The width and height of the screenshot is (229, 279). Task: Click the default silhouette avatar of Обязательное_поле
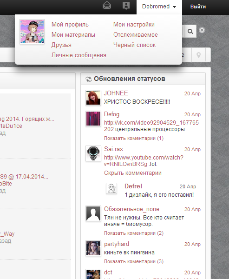[93, 213]
